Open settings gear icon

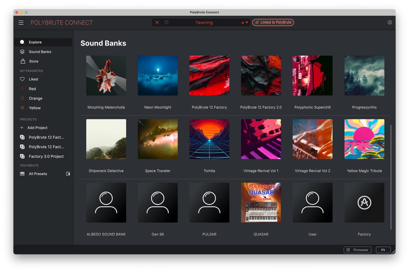pos(390,23)
